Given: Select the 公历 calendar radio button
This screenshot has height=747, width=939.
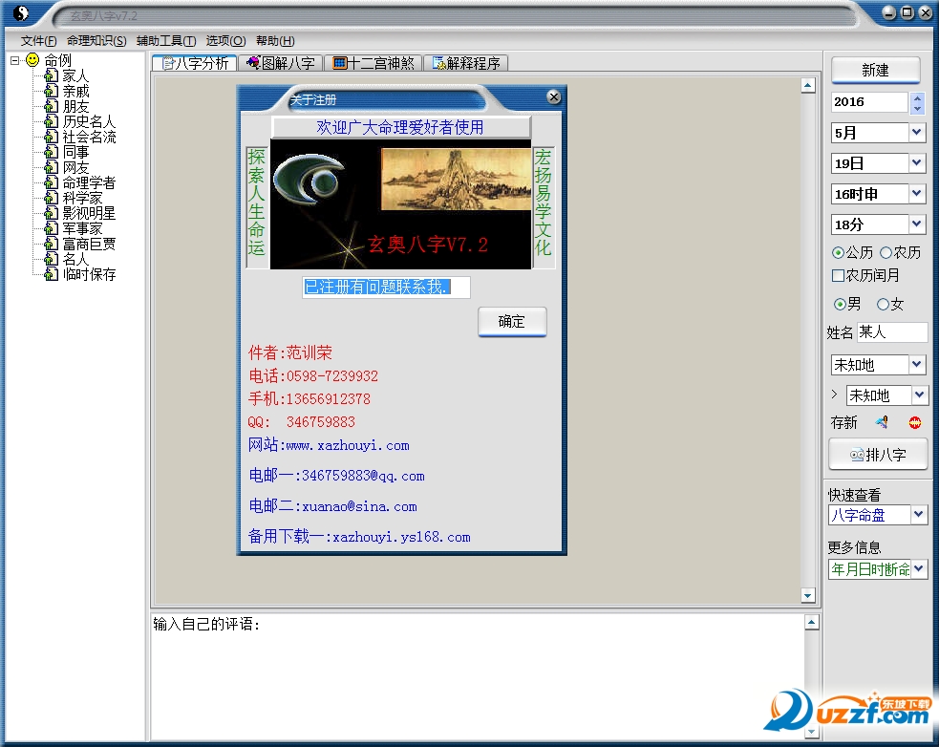Looking at the screenshot, I should (x=838, y=253).
